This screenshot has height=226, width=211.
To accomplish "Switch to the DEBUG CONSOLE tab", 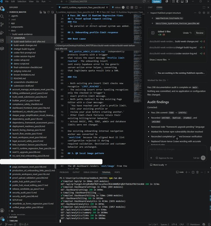I will click(91, 172).
